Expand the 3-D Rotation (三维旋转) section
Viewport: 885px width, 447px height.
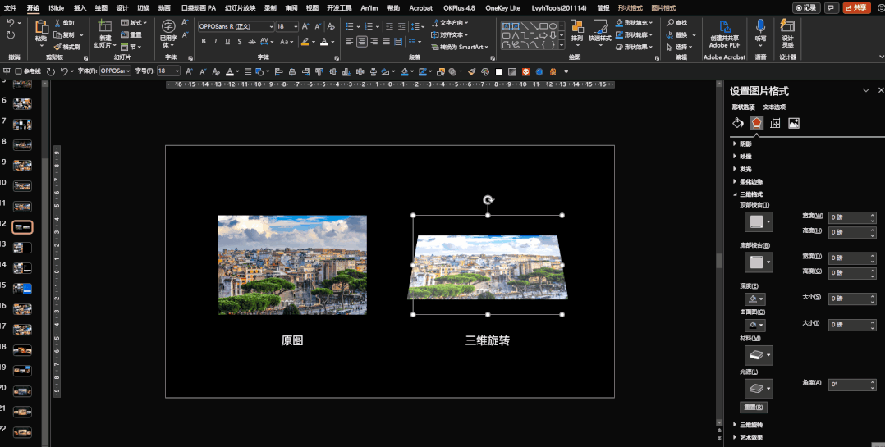748,425
